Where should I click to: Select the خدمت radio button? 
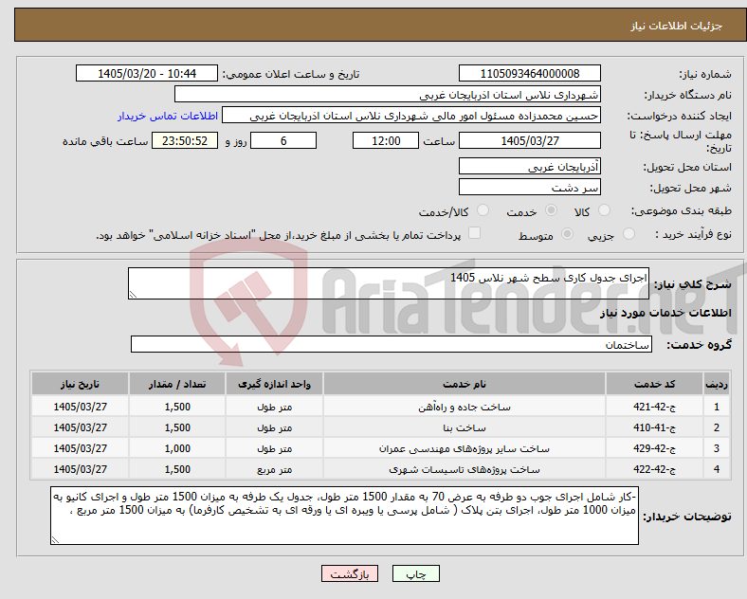[551, 210]
